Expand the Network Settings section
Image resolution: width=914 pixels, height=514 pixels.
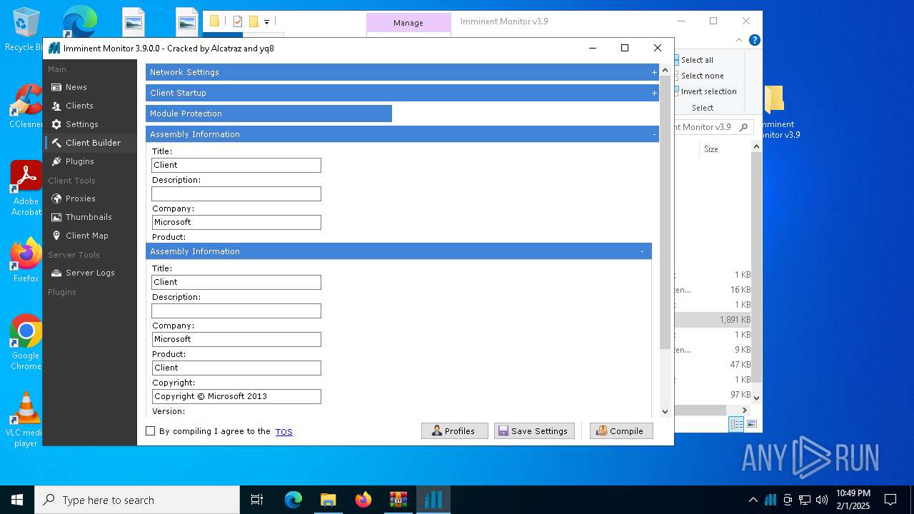click(x=402, y=72)
